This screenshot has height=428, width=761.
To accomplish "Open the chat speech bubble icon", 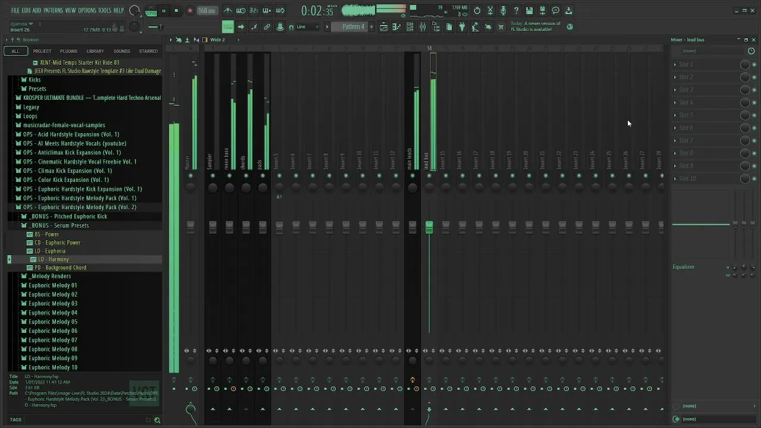I will [x=555, y=11].
